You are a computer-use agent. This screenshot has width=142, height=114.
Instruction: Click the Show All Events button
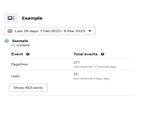coord(28,88)
